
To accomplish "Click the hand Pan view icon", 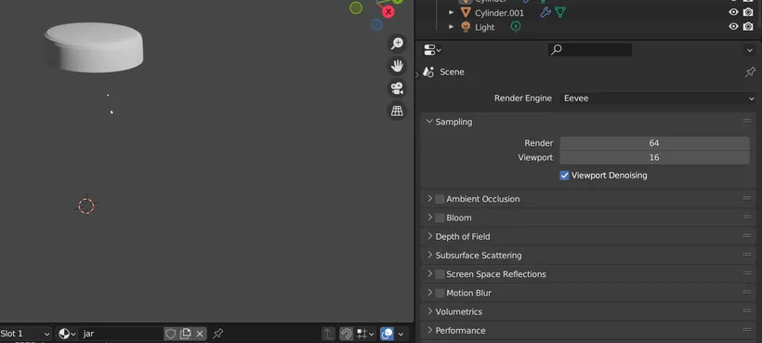I will [x=397, y=66].
